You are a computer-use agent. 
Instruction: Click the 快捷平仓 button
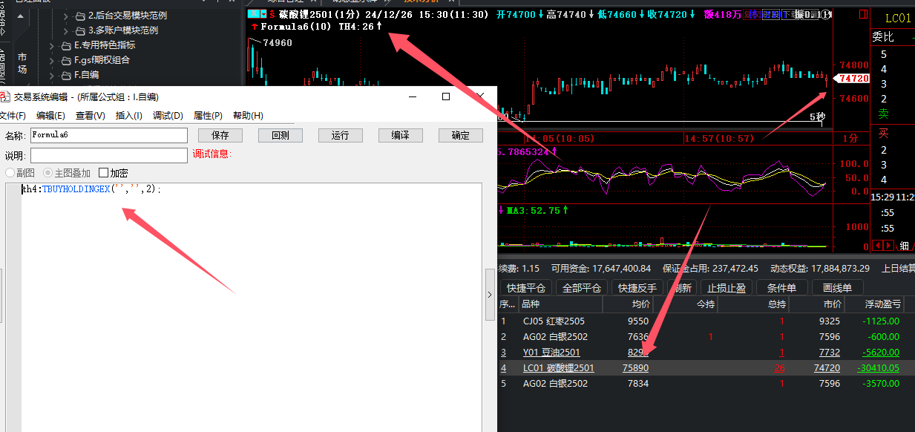[x=526, y=288]
